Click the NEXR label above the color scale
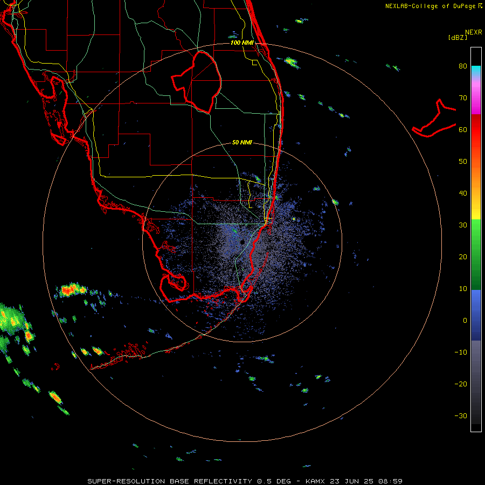The height and width of the screenshot is (485, 485). (473, 32)
